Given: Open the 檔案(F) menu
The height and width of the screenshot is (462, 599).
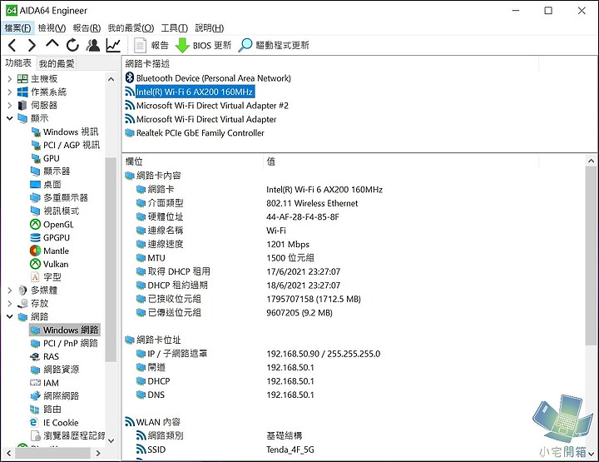Looking at the screenshot, I should point(18,28).
